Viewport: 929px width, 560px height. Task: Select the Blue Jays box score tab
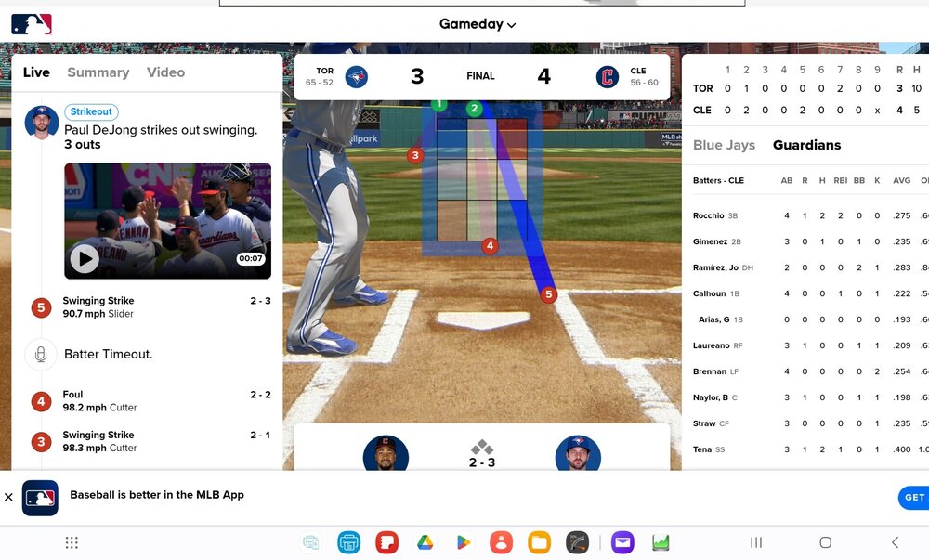[724, 145]
